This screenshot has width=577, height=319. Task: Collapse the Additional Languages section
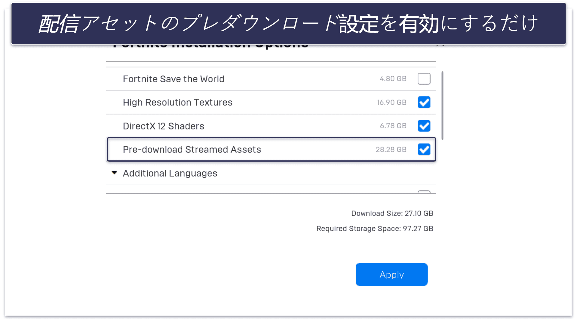click(114, 173)
